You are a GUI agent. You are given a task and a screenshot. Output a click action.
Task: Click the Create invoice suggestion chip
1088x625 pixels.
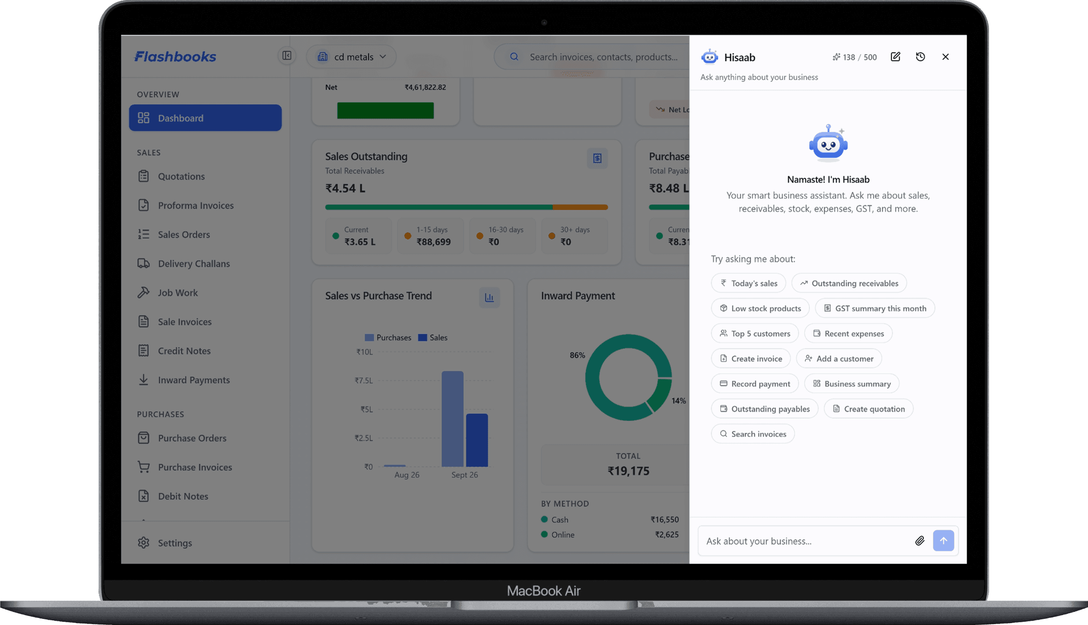point(751,358)
